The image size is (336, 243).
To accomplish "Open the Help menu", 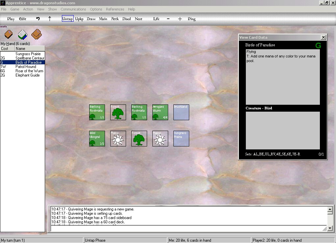I will click(x=132, y=9).
